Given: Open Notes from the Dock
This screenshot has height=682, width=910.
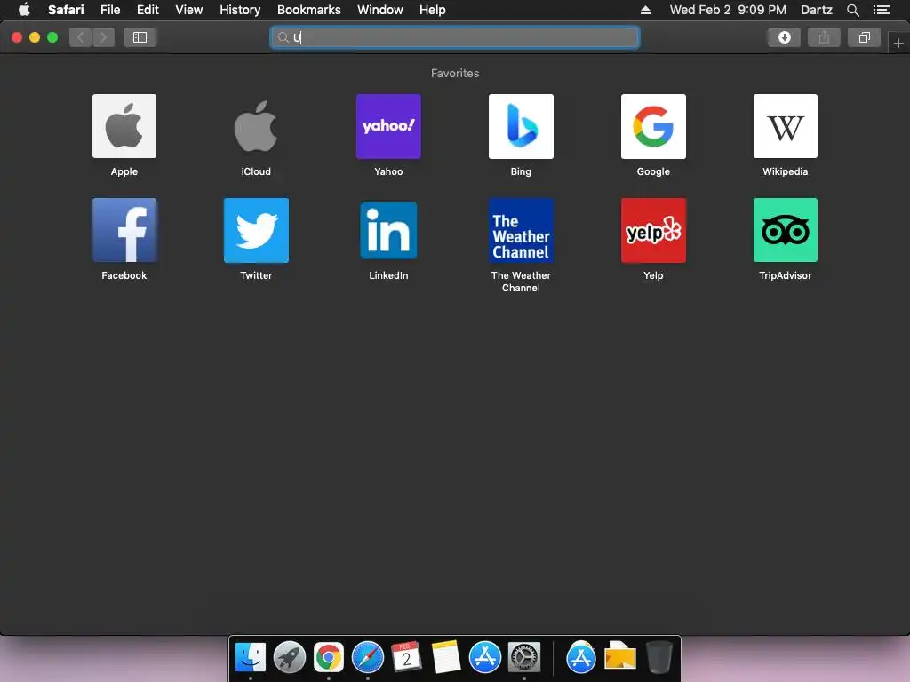Looking at the screenshot, I should point(446,658).
